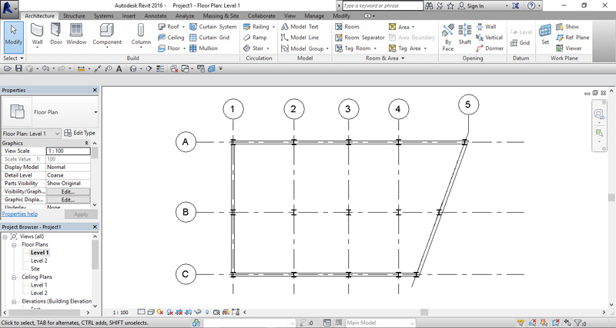Open the Stair dropdown arrow

[268, 48]
